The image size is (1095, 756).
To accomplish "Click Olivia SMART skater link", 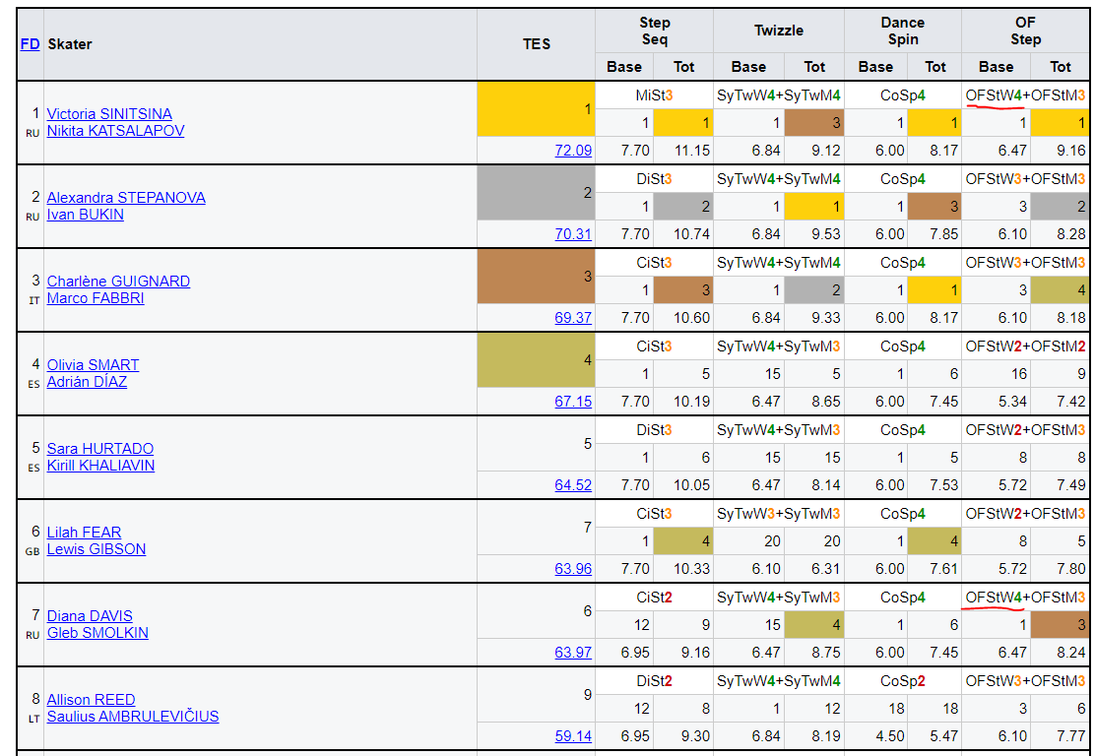I will pyautogui.click(x=93, y=365).
